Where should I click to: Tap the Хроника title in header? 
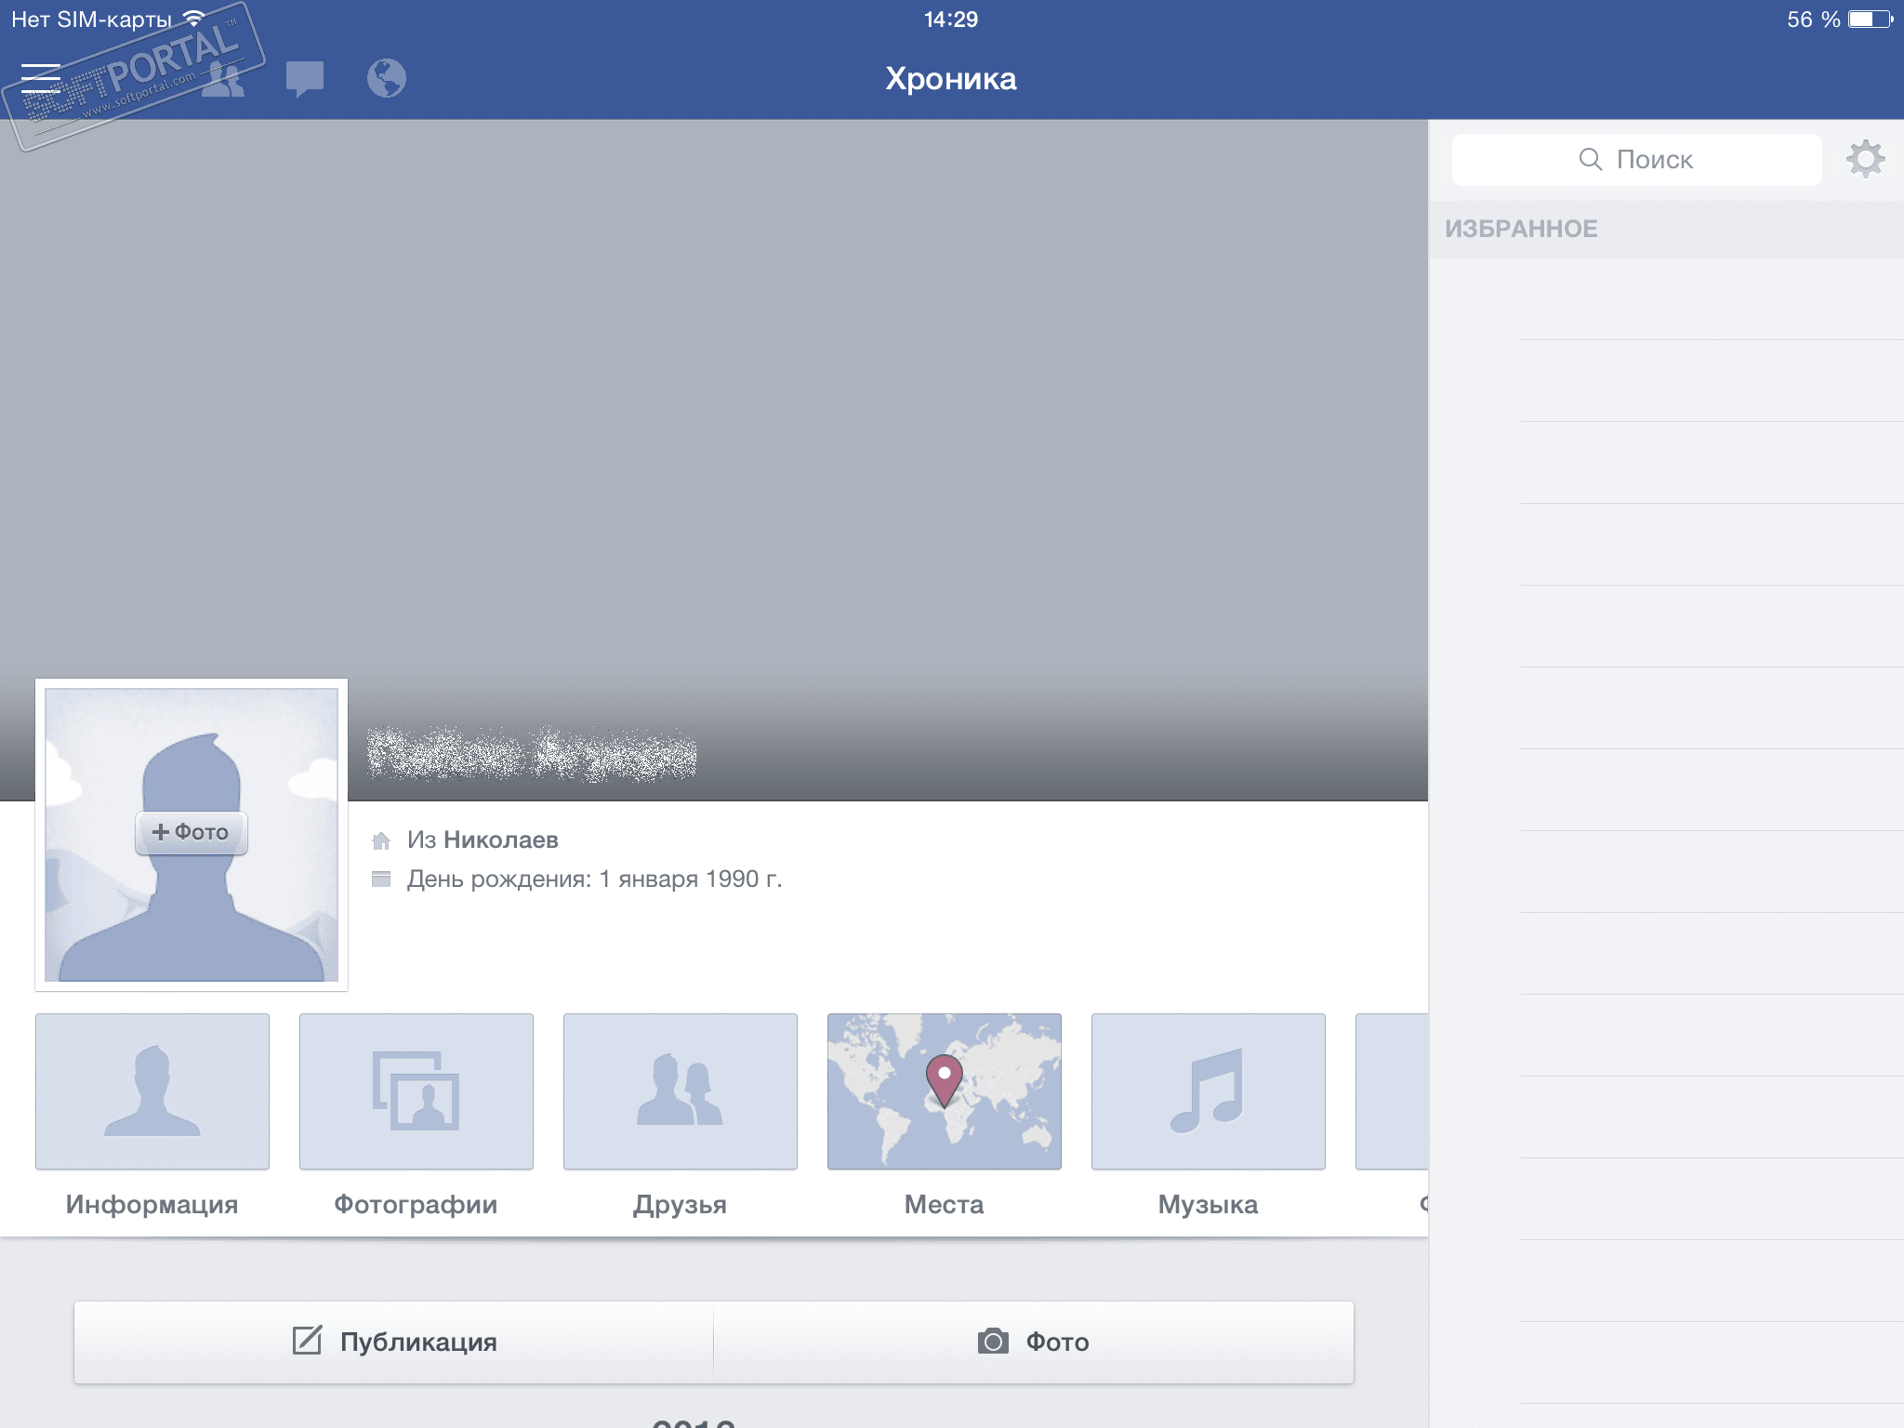pos(950,79)
